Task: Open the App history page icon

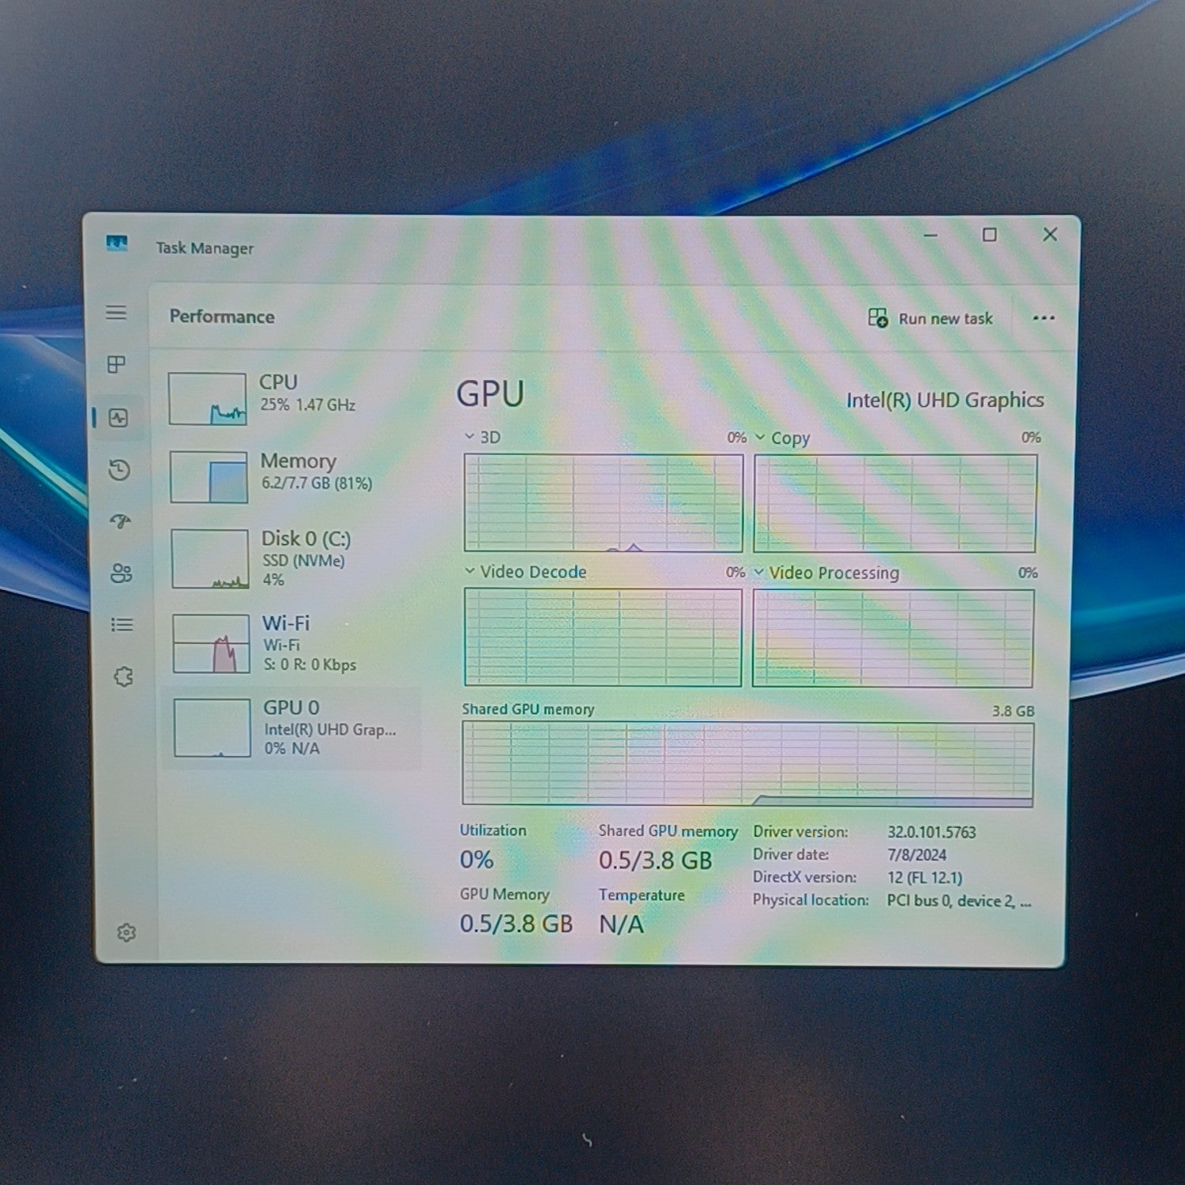Action: (119, 470)
